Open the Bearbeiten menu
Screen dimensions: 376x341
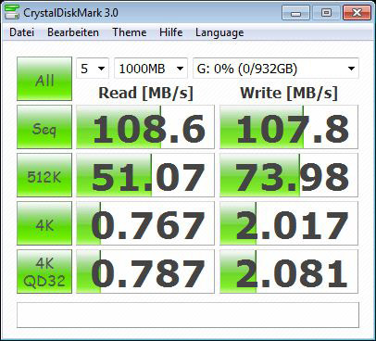(x=73, y=32)
